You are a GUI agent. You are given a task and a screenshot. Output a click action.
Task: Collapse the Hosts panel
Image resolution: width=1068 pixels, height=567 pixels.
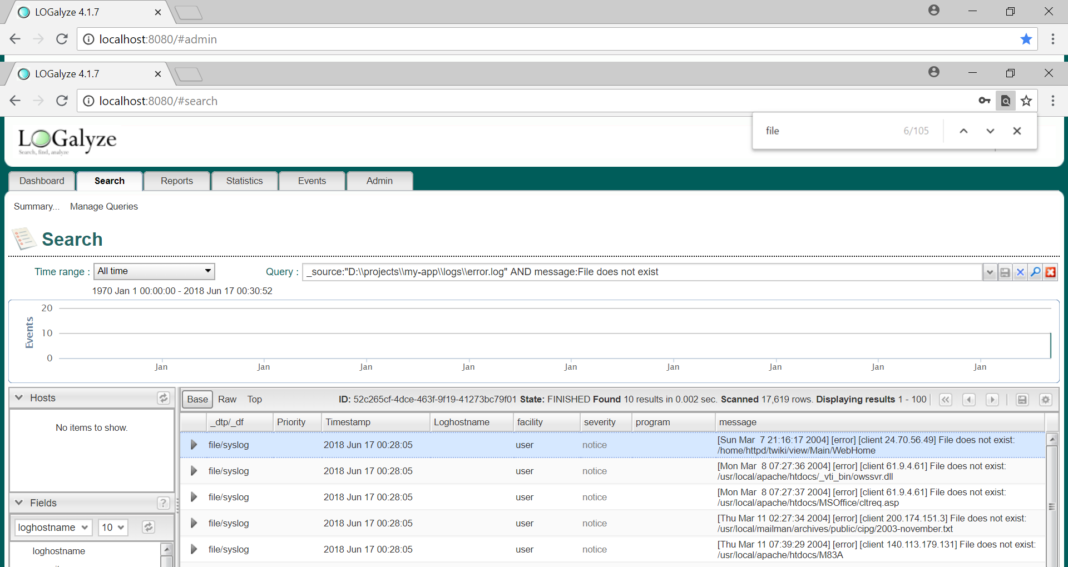click(19, 398)
